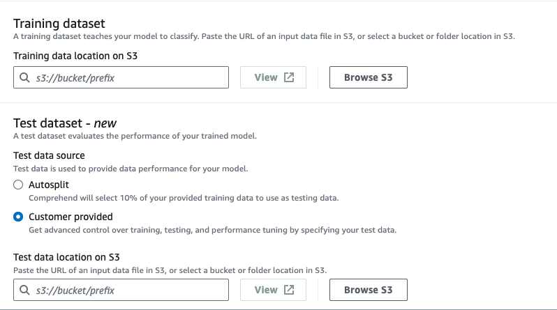This screenshot has height=310, width=557.
Task: Click the Autosplit 10% description text
Action: click(183, 198)
